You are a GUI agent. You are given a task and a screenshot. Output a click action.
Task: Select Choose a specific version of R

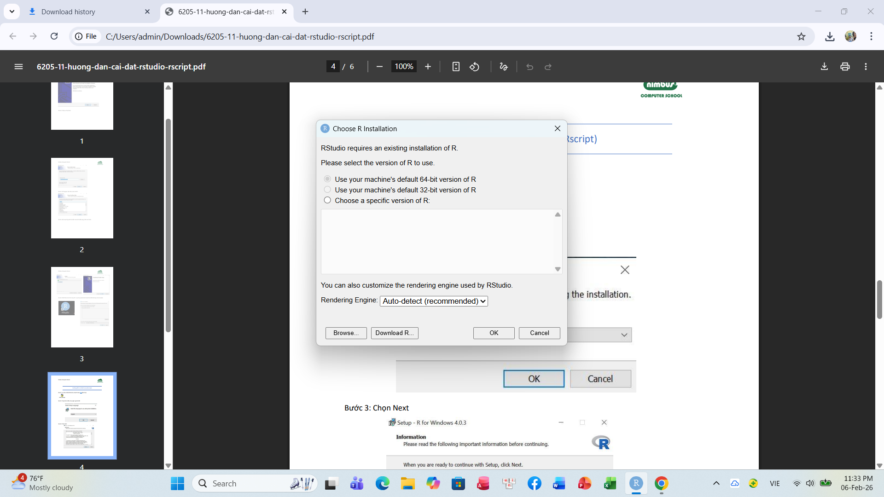tap(327, 200)
